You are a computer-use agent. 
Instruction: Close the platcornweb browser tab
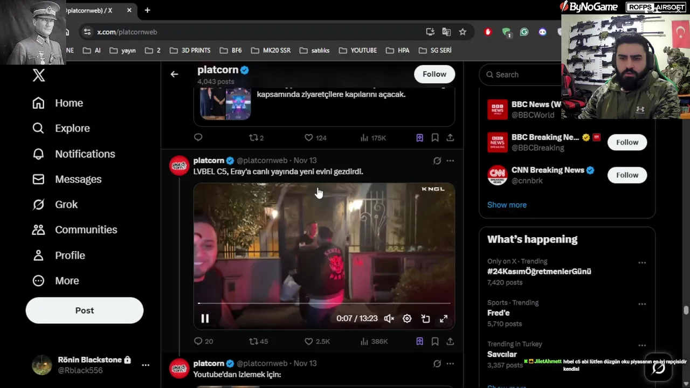[129, 10]
